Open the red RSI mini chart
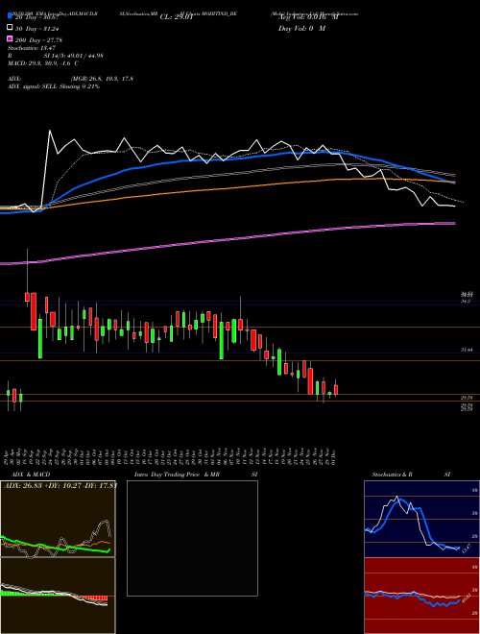The image size is (480, 634). coord(421,596)
